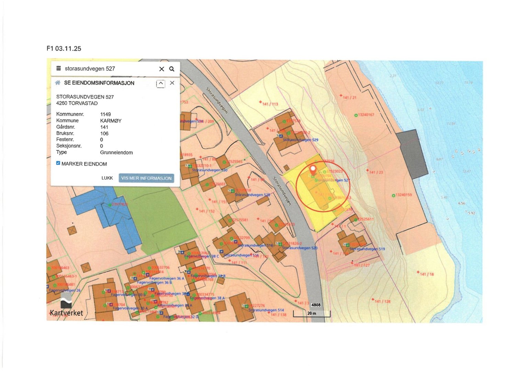Select green building marker 13240167
Viewport: 525px width, 371px height.
pos(356,115)
